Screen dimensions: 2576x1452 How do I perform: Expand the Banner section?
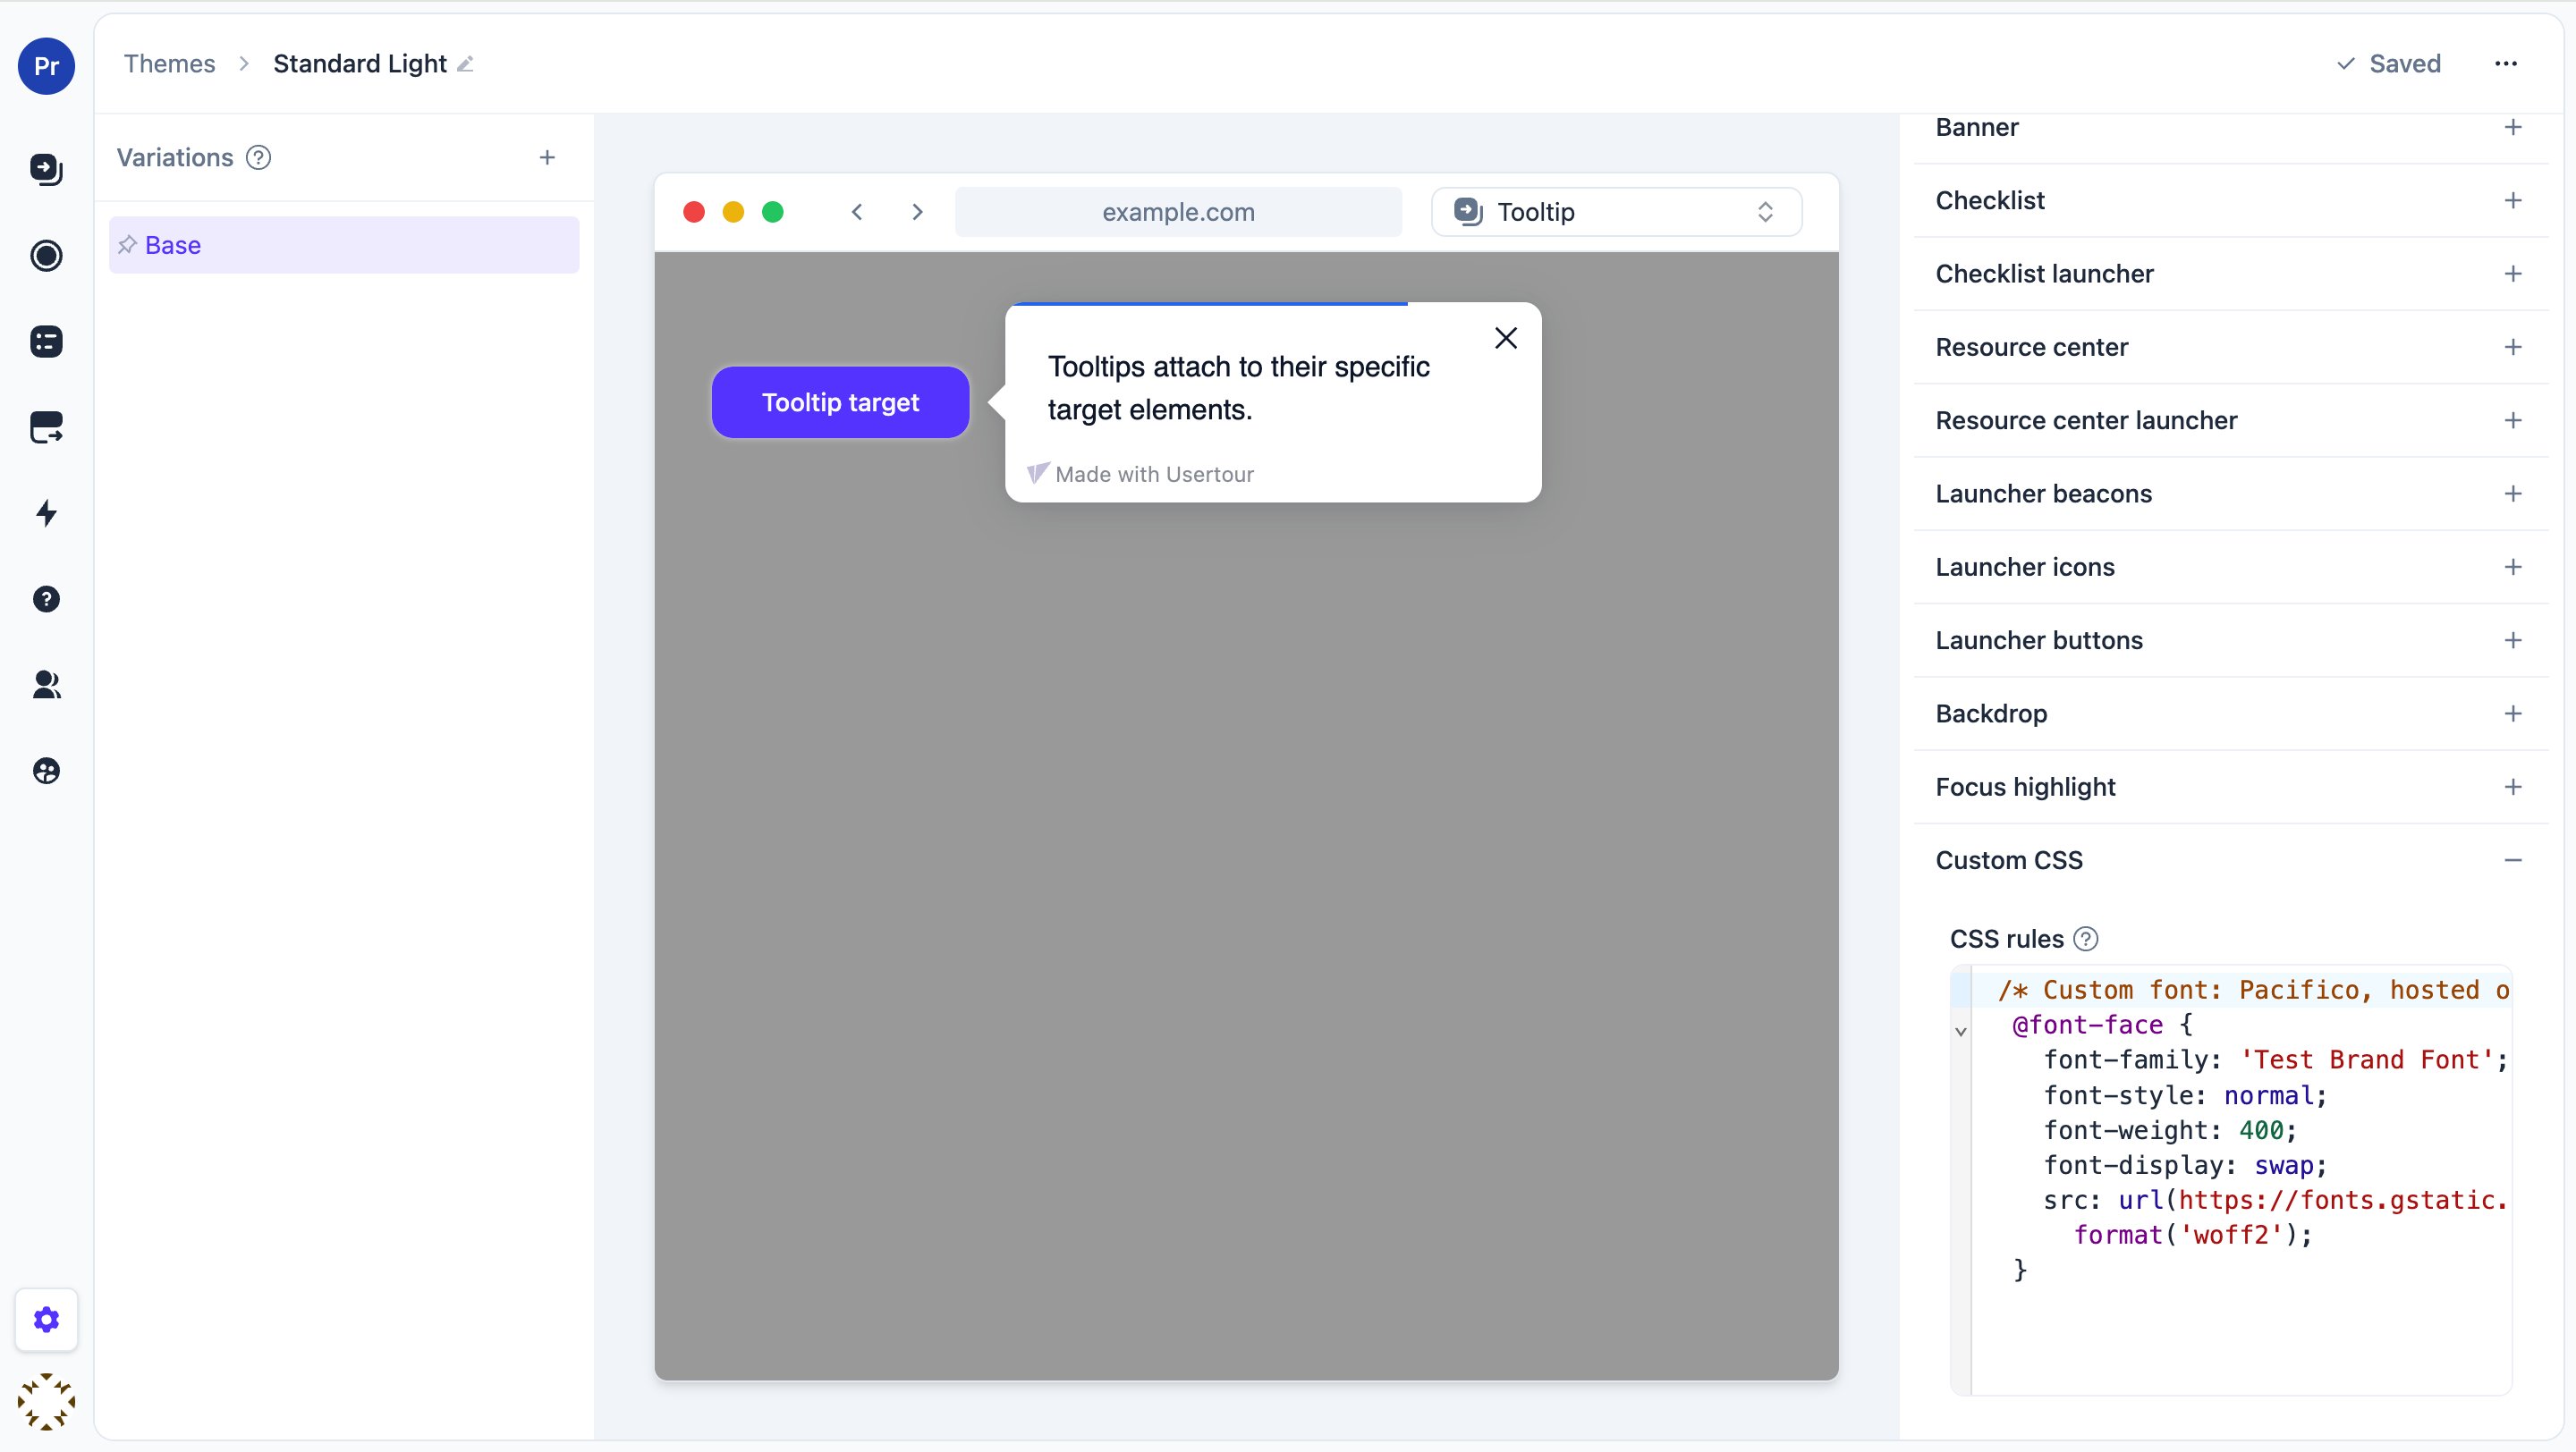click(2230, 128)
